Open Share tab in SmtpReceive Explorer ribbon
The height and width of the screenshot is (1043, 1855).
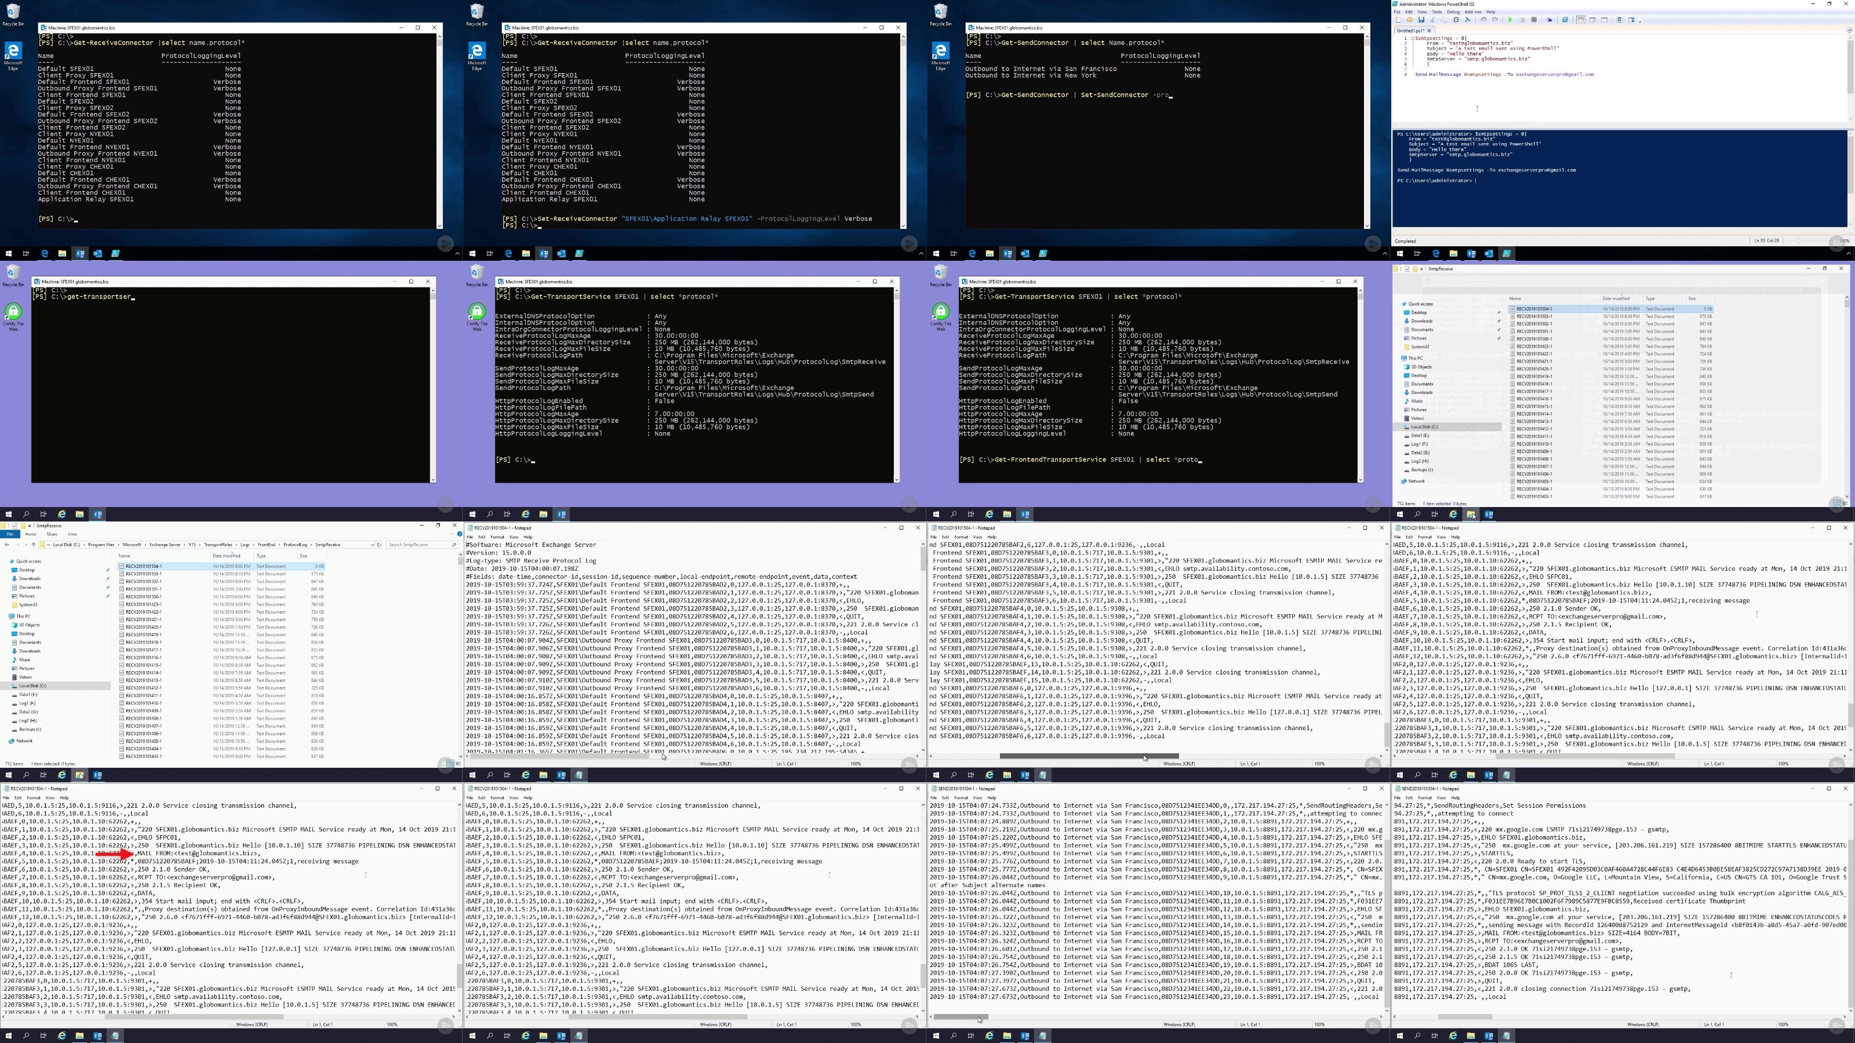tap(52, 534)
